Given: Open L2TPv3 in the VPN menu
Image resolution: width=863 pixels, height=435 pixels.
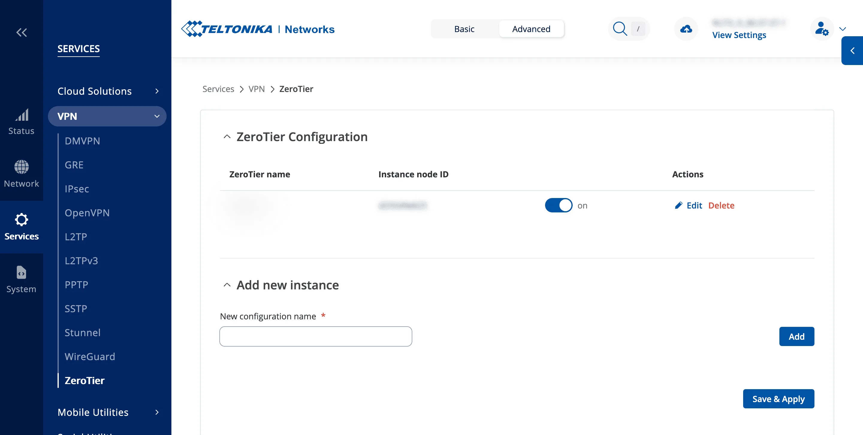Looking at the screenshot, I should coord(82,261).
